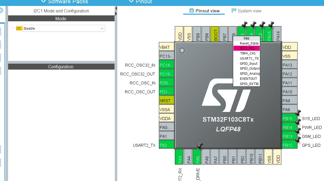Click the PA14 pin
Image resolution: width=324 pixels, height=181 pixels.
tap(277, 34)
